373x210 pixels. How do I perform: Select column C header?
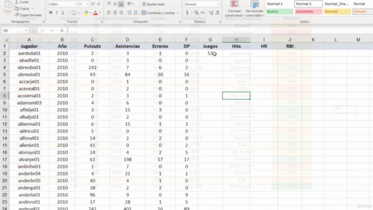(93, 40)
